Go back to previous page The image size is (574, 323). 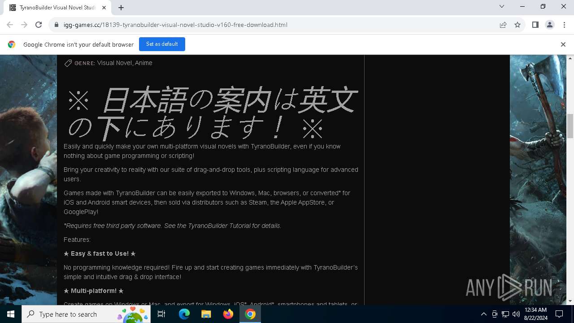(x=10, y=25)
